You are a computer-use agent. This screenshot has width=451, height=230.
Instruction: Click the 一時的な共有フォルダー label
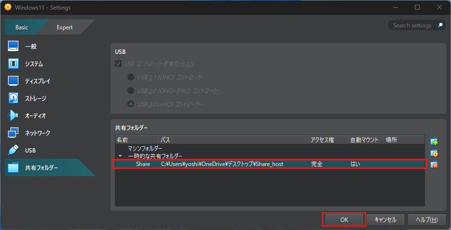point(155,156)
